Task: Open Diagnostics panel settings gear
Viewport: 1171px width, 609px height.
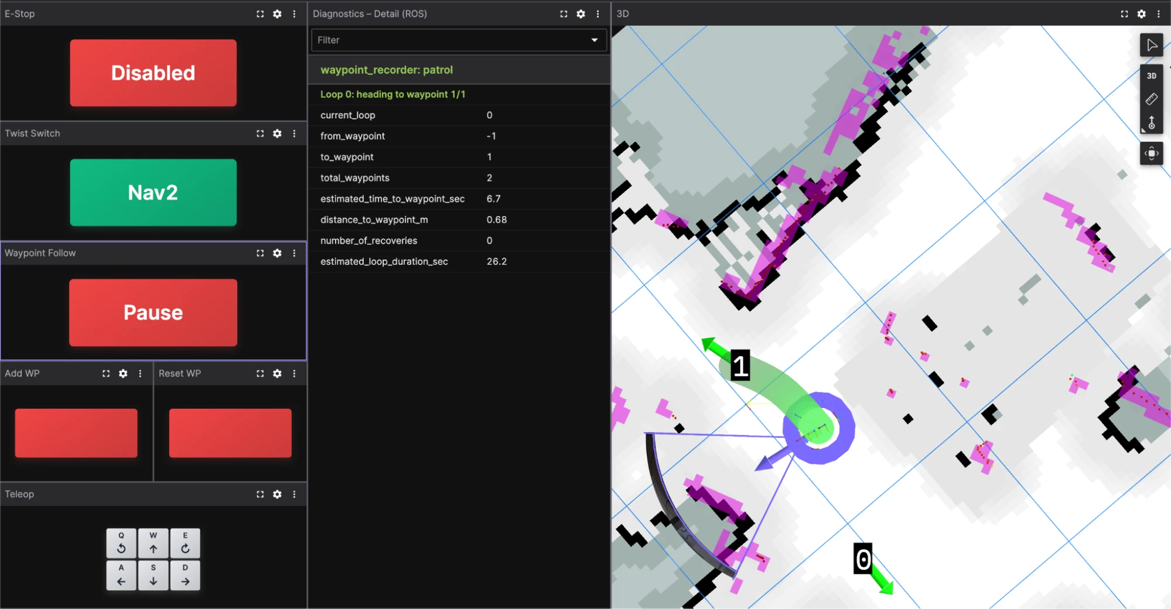Action: click(581, 13)
